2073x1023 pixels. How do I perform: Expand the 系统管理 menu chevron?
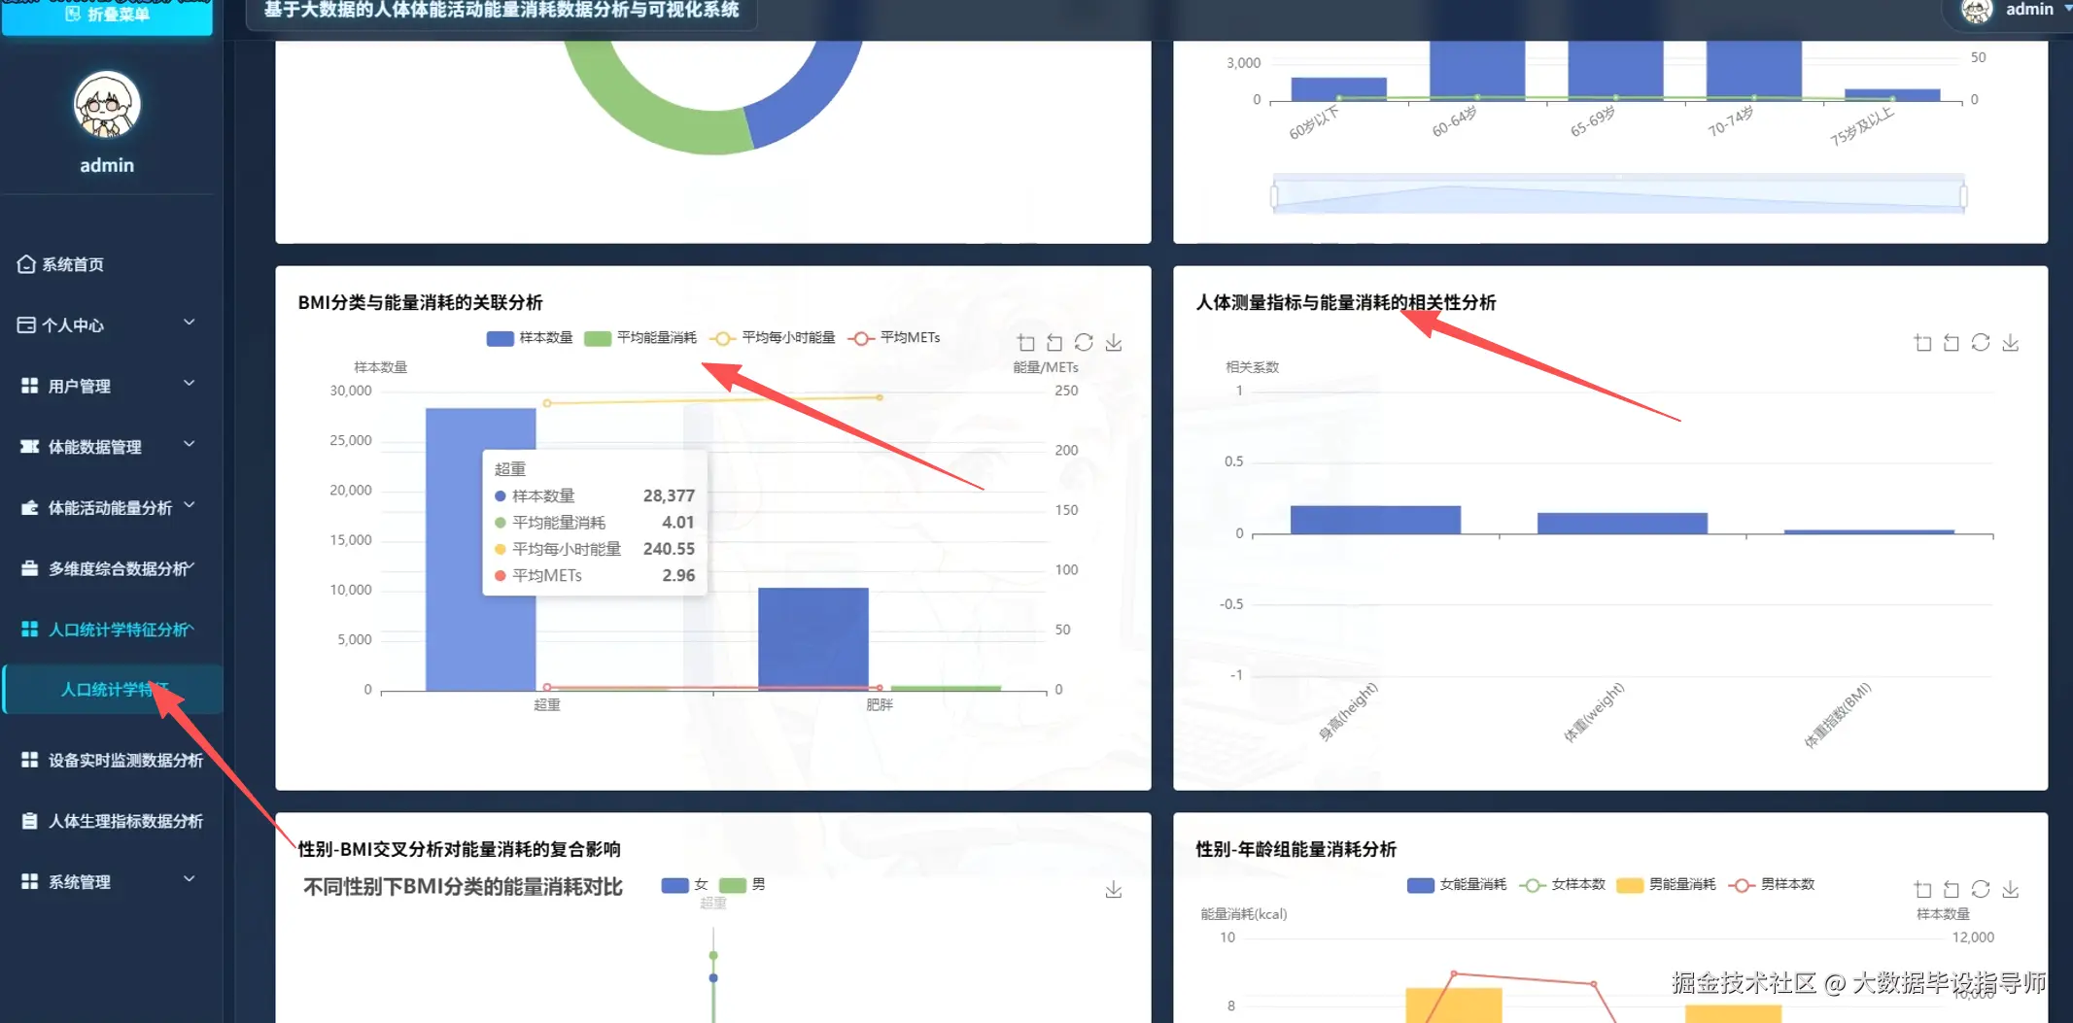coord(190,879)
